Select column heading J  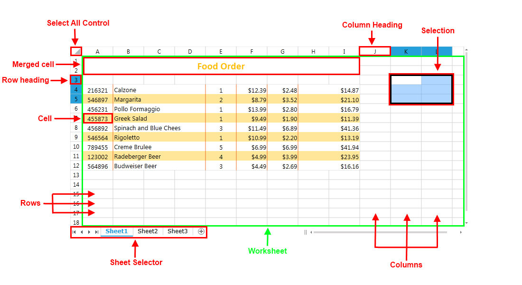click(375, 51)
